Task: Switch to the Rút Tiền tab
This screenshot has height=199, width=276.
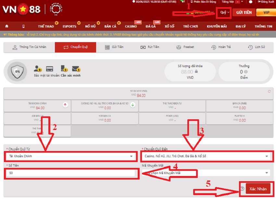Action: pyautogui.click(x=150, y=47)
